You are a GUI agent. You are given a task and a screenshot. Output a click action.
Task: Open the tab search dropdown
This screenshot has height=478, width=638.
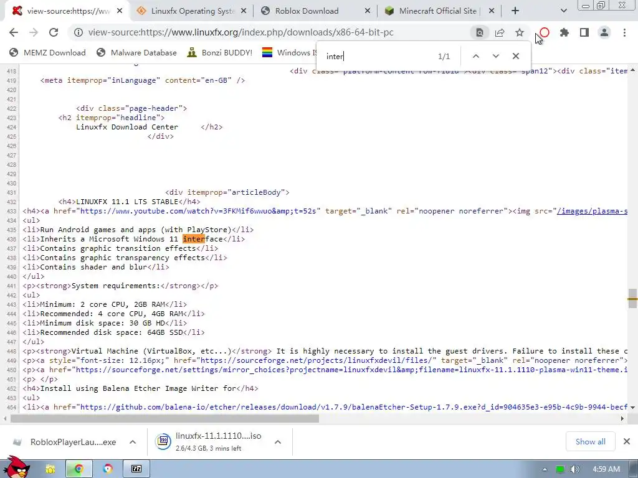click(x=563, y=11)
